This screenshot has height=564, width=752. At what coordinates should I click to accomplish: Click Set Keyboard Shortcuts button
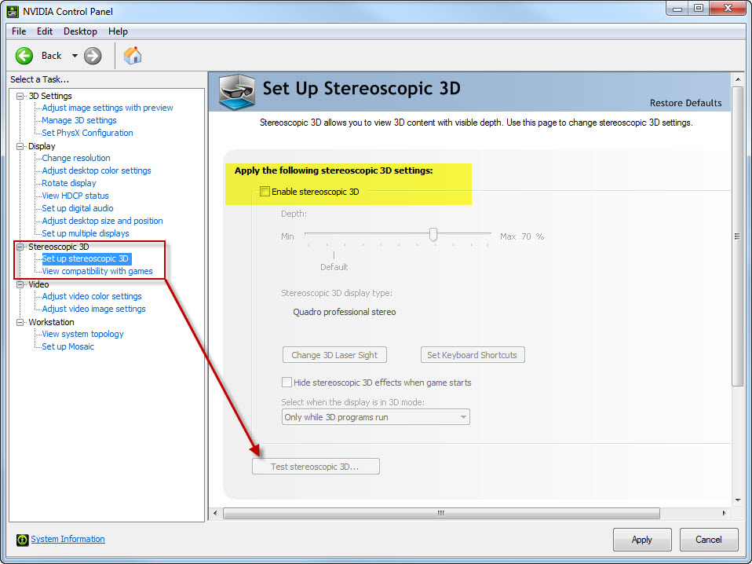point(473,355)
